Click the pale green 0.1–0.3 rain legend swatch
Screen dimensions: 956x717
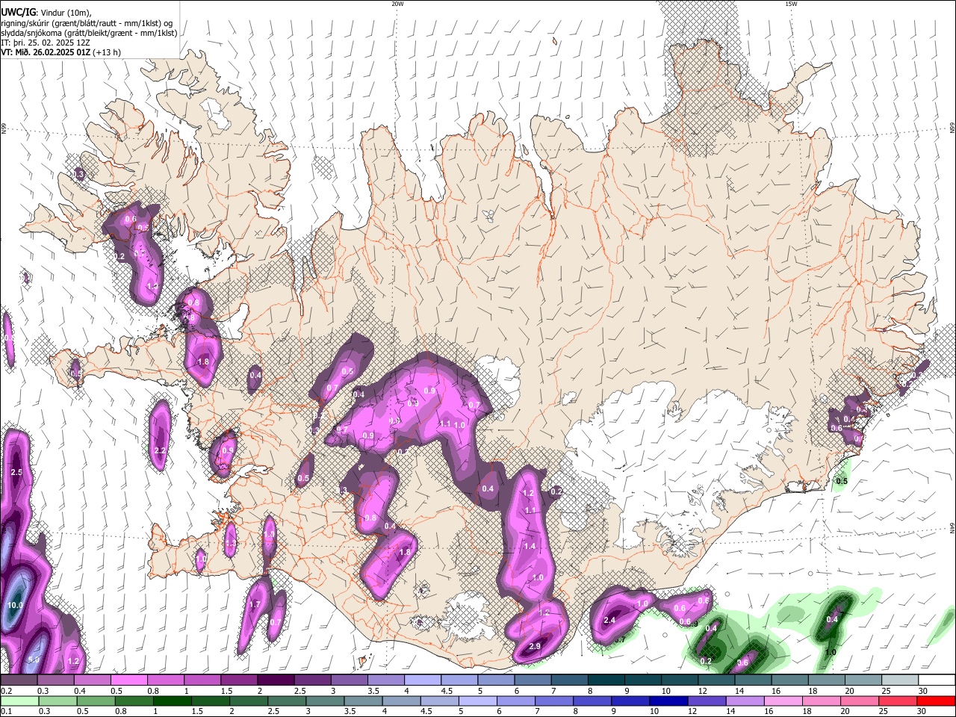point(19,701)
